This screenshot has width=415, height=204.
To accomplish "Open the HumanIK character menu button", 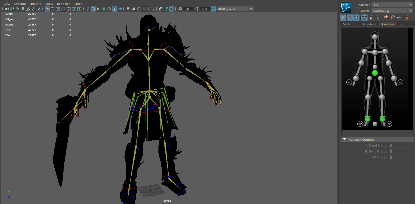I will (x=346, y=8).
